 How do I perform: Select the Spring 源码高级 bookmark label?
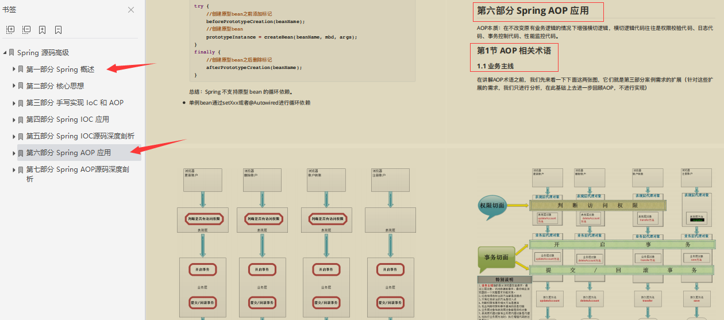(43, 52)
